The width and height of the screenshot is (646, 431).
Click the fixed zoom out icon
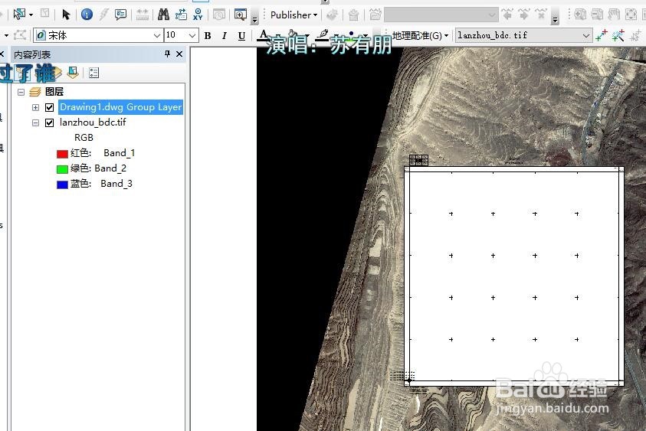[x=597, y=15]
